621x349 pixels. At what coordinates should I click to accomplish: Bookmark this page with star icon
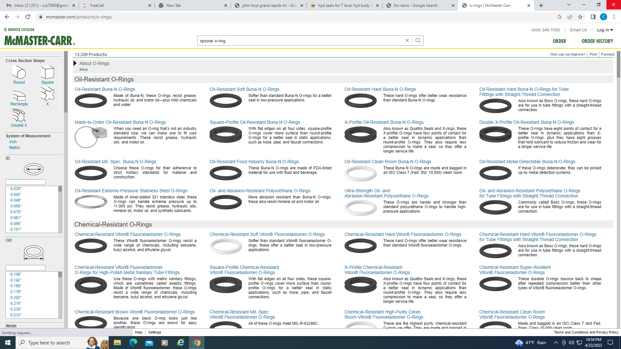[x=580, y=17]
